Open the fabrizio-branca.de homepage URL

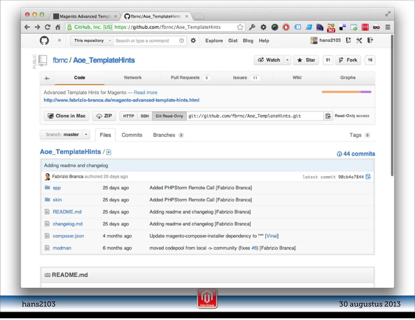[x=121, y=100]
